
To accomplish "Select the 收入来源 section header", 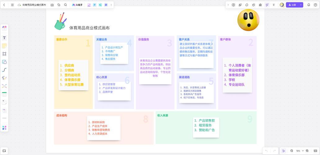I will click(x=163, y=115).
